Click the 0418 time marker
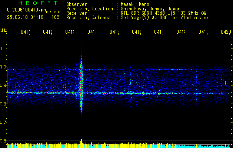The height and width of the screenshot is (148, 233). [x=181, y=32]
